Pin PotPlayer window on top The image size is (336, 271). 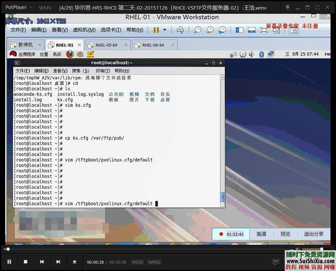click(288, 7)
